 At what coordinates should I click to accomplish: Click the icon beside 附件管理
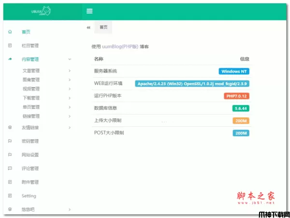[10, 182]
